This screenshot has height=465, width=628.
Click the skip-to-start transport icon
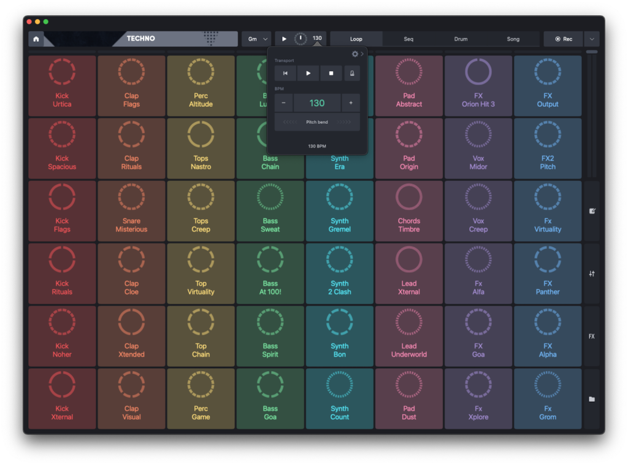pos(285,73)
